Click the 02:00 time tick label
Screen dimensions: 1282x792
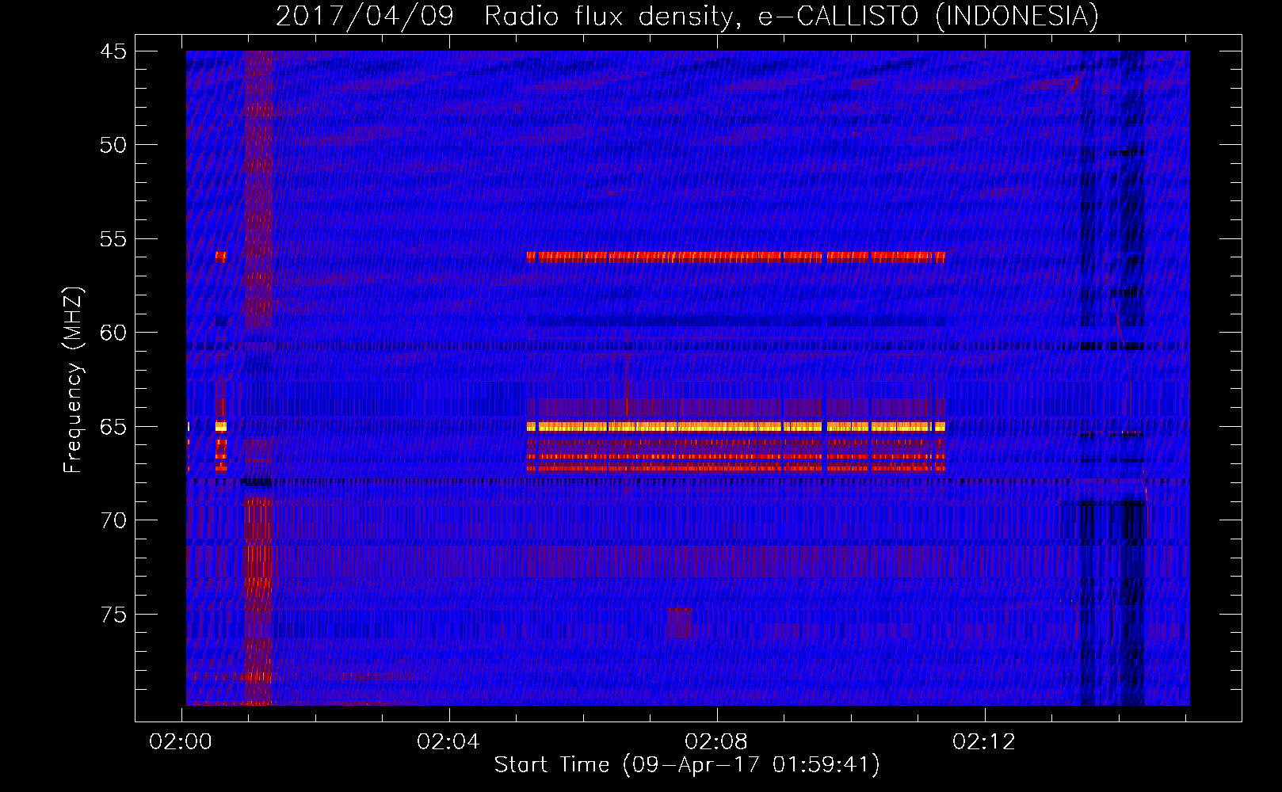(181, 741)
